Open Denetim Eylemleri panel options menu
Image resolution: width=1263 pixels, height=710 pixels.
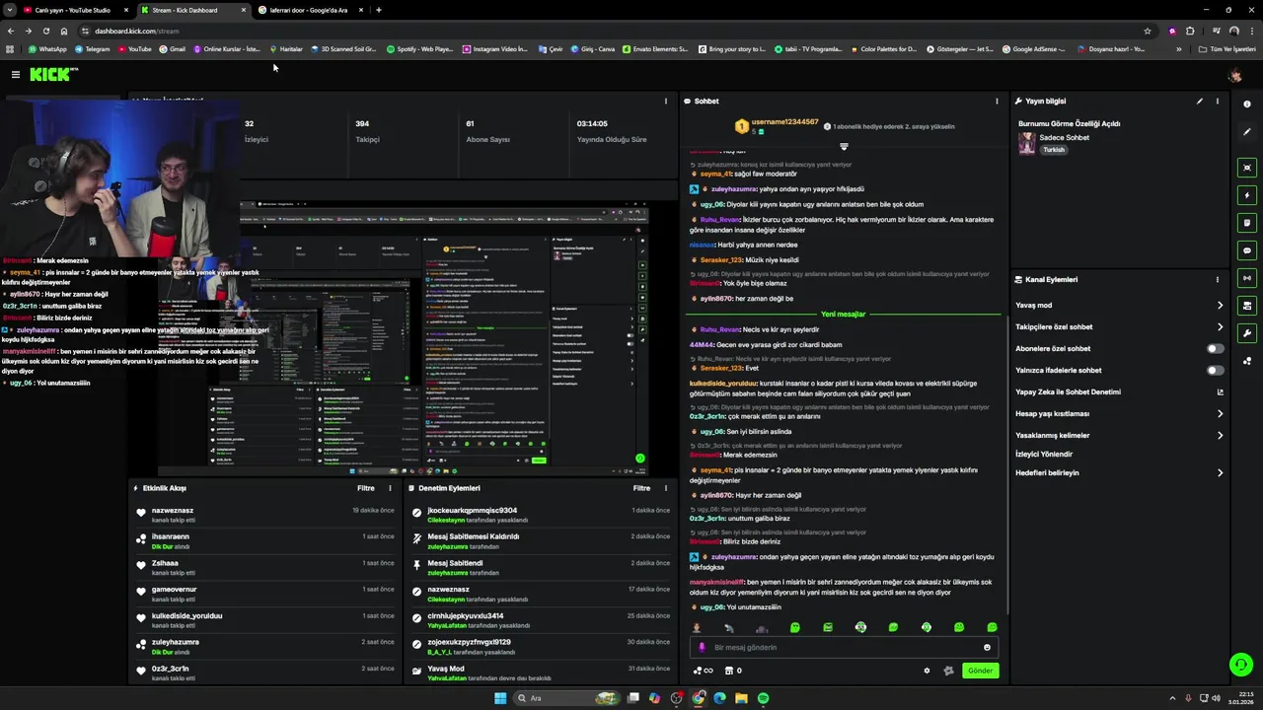(666, 488)
